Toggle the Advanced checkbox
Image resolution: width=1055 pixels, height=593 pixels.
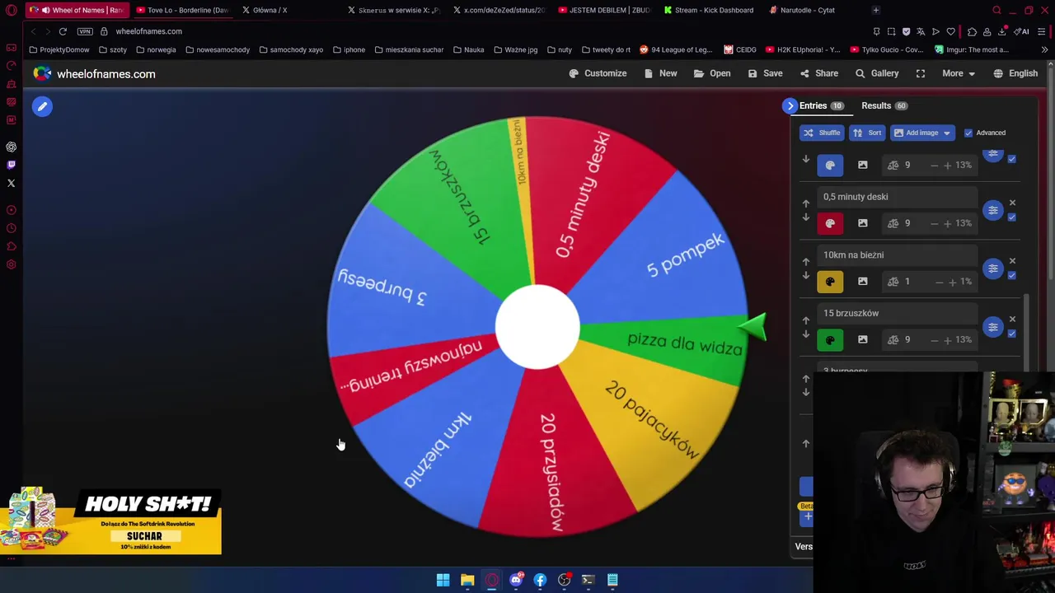[x=968, y=133]
